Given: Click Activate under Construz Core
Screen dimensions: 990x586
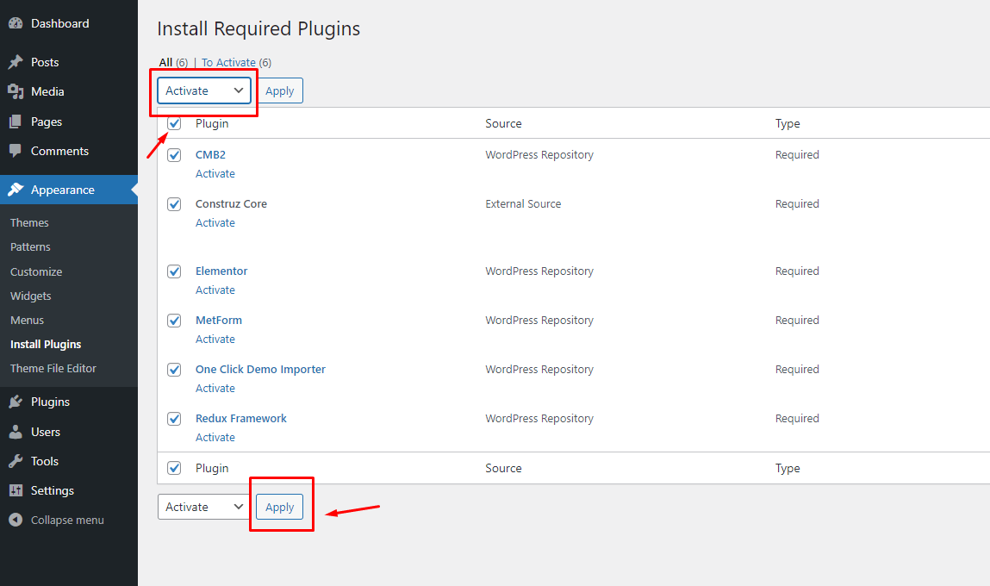Looking at the screenshot, I should tap(215, 223).
